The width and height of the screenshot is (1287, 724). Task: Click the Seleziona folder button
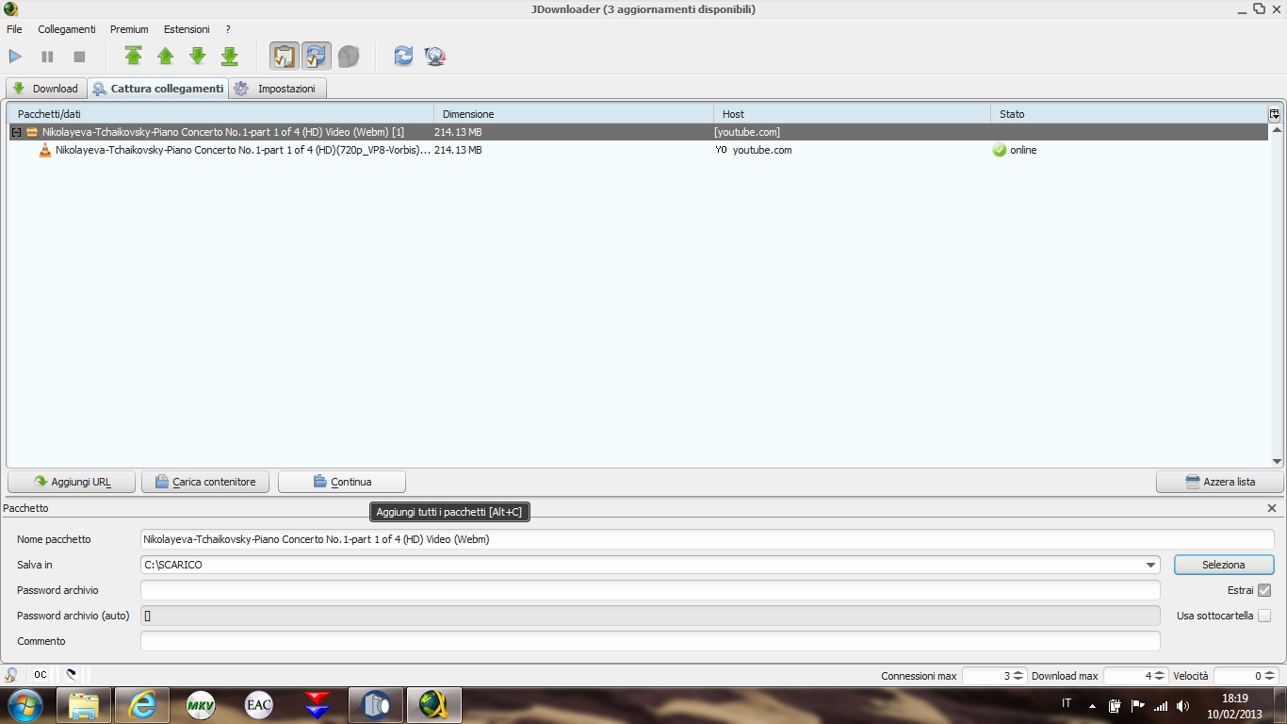[x=1224, y=565]
